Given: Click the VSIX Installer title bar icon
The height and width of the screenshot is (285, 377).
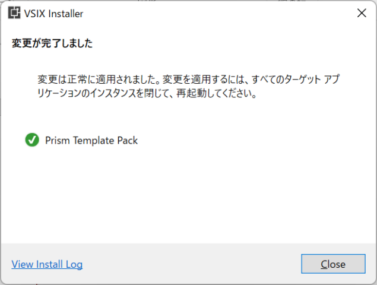Looking at the screenshot, I should (14, 13).
